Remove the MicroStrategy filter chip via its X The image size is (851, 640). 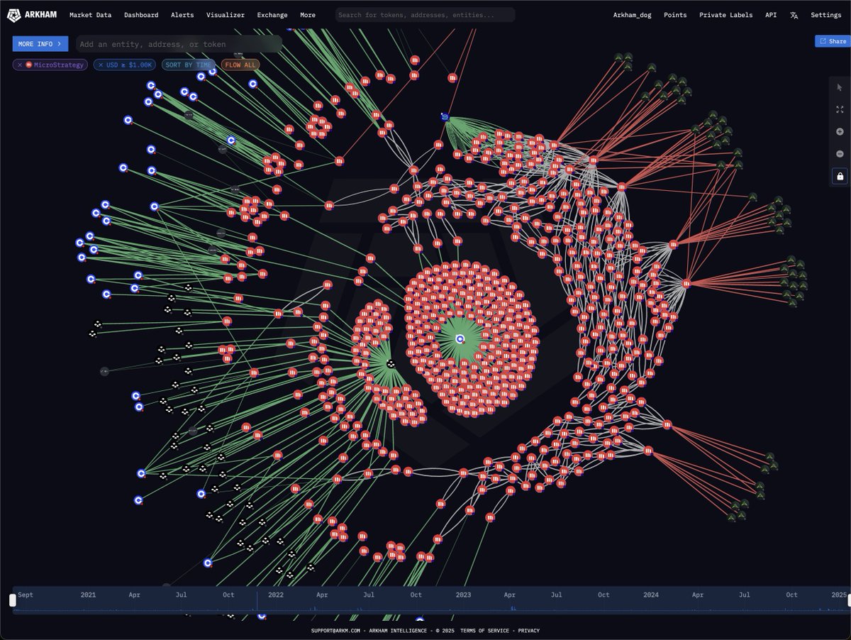pos(21,65)
